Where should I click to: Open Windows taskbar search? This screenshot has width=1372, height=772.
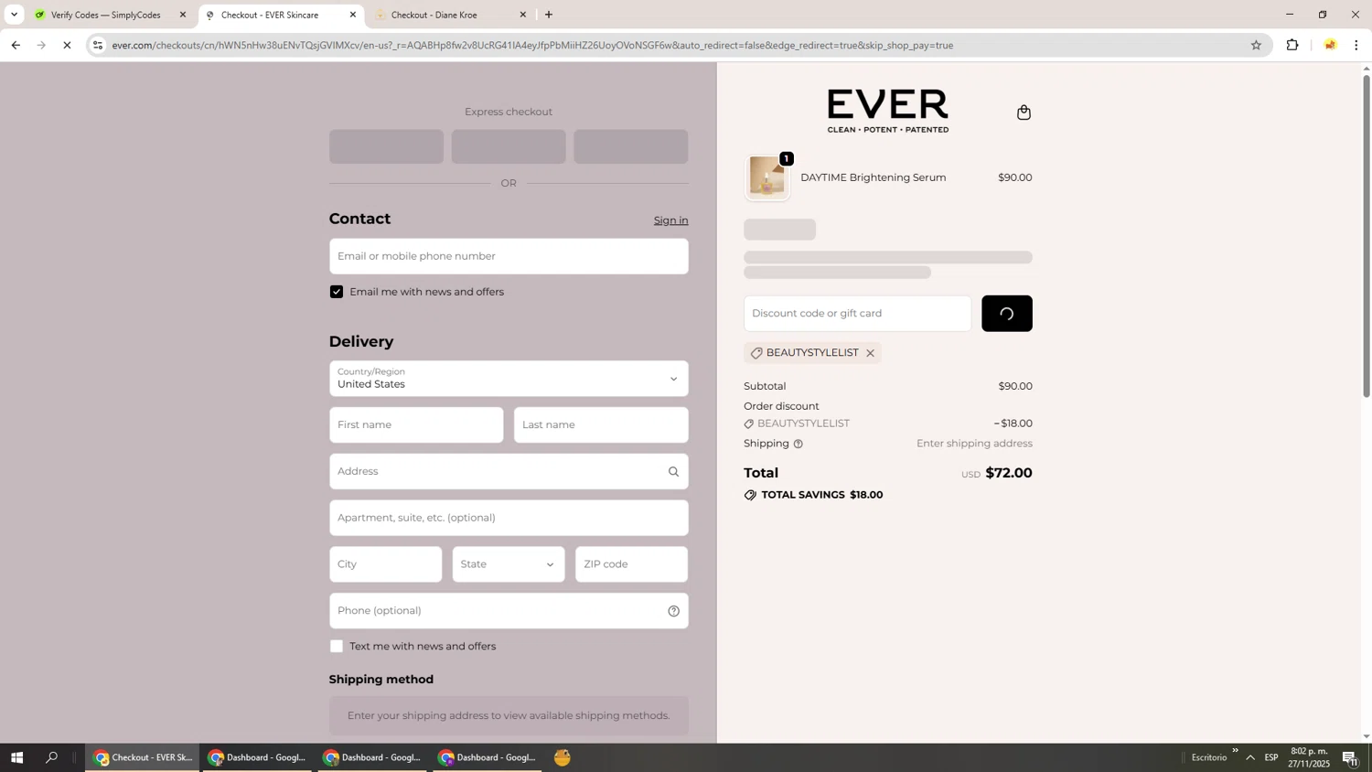[52, 757]
